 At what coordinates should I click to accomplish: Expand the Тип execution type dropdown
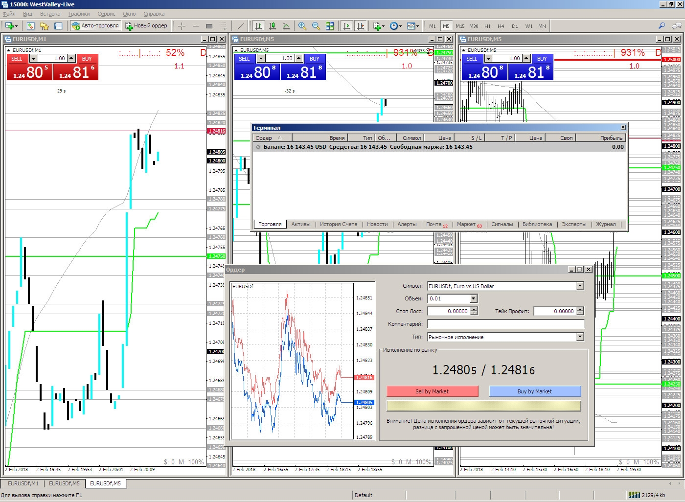click(580, 337)
